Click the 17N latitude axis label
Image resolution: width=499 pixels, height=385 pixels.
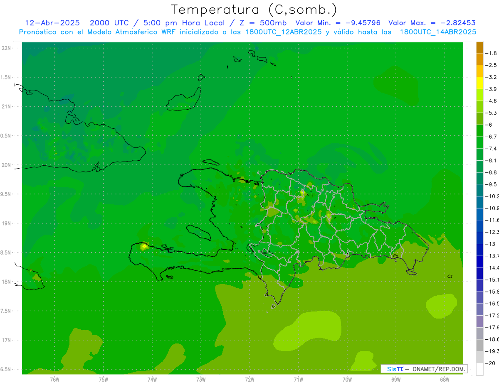[6, 341]
